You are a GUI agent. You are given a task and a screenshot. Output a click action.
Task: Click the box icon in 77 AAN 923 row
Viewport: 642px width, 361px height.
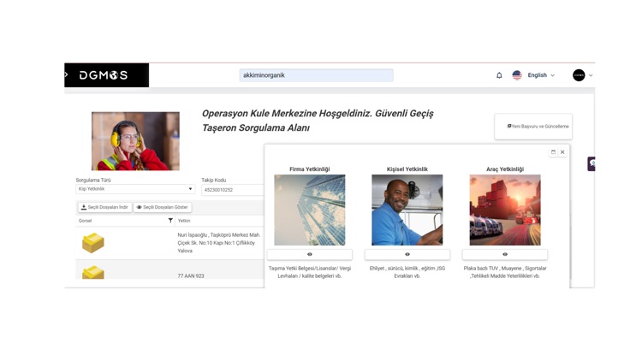(93, 272)
